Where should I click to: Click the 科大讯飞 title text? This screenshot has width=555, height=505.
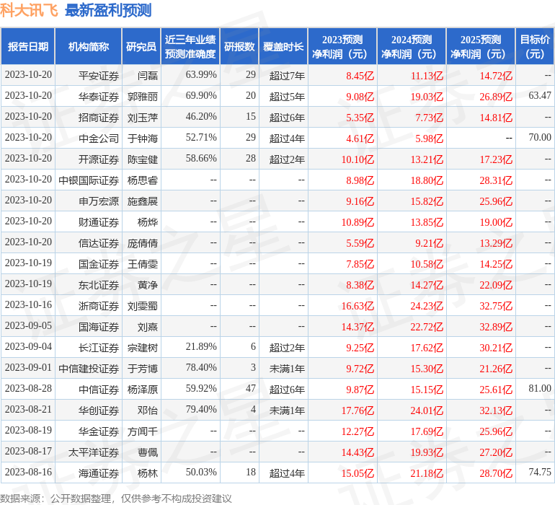29,10
